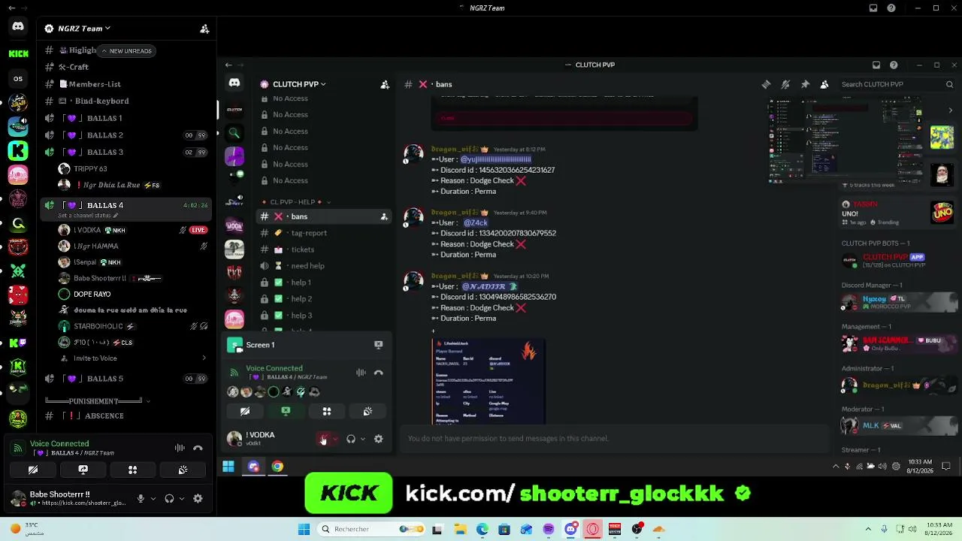Stop watching the Screen 1 stream
The height and width of the screenshot is (541, 962).
coord(379,345)
